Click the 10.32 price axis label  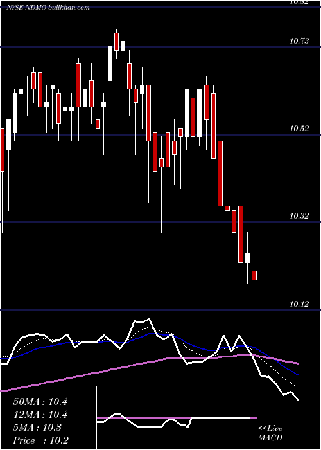[299, 216]
